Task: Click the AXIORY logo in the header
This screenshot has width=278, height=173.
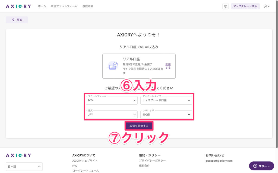Action: 18,6
